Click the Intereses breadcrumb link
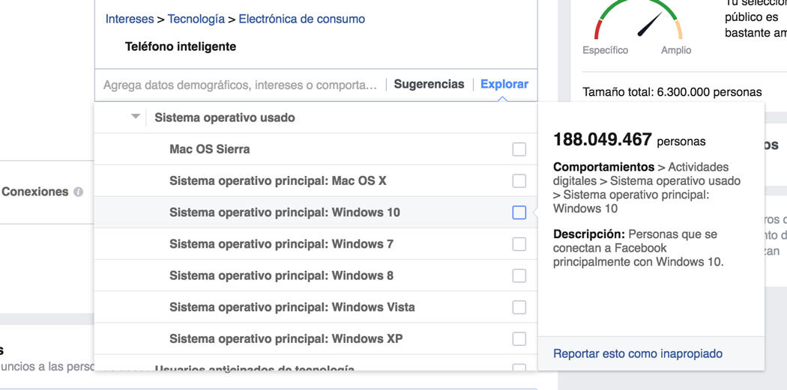The image size is (787, 390). [130, 19]
